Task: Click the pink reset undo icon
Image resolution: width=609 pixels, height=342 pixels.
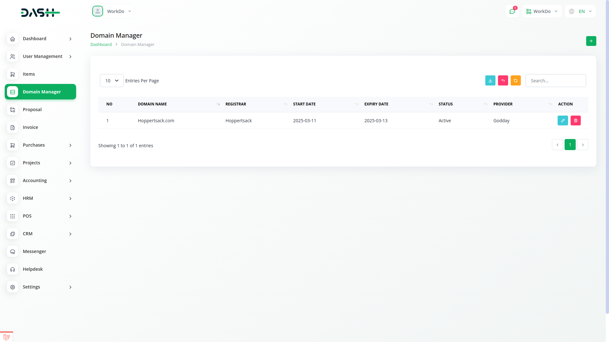Action: coord(503,81)
